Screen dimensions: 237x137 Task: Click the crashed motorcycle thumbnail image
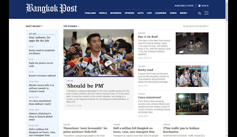pos(192,43)
